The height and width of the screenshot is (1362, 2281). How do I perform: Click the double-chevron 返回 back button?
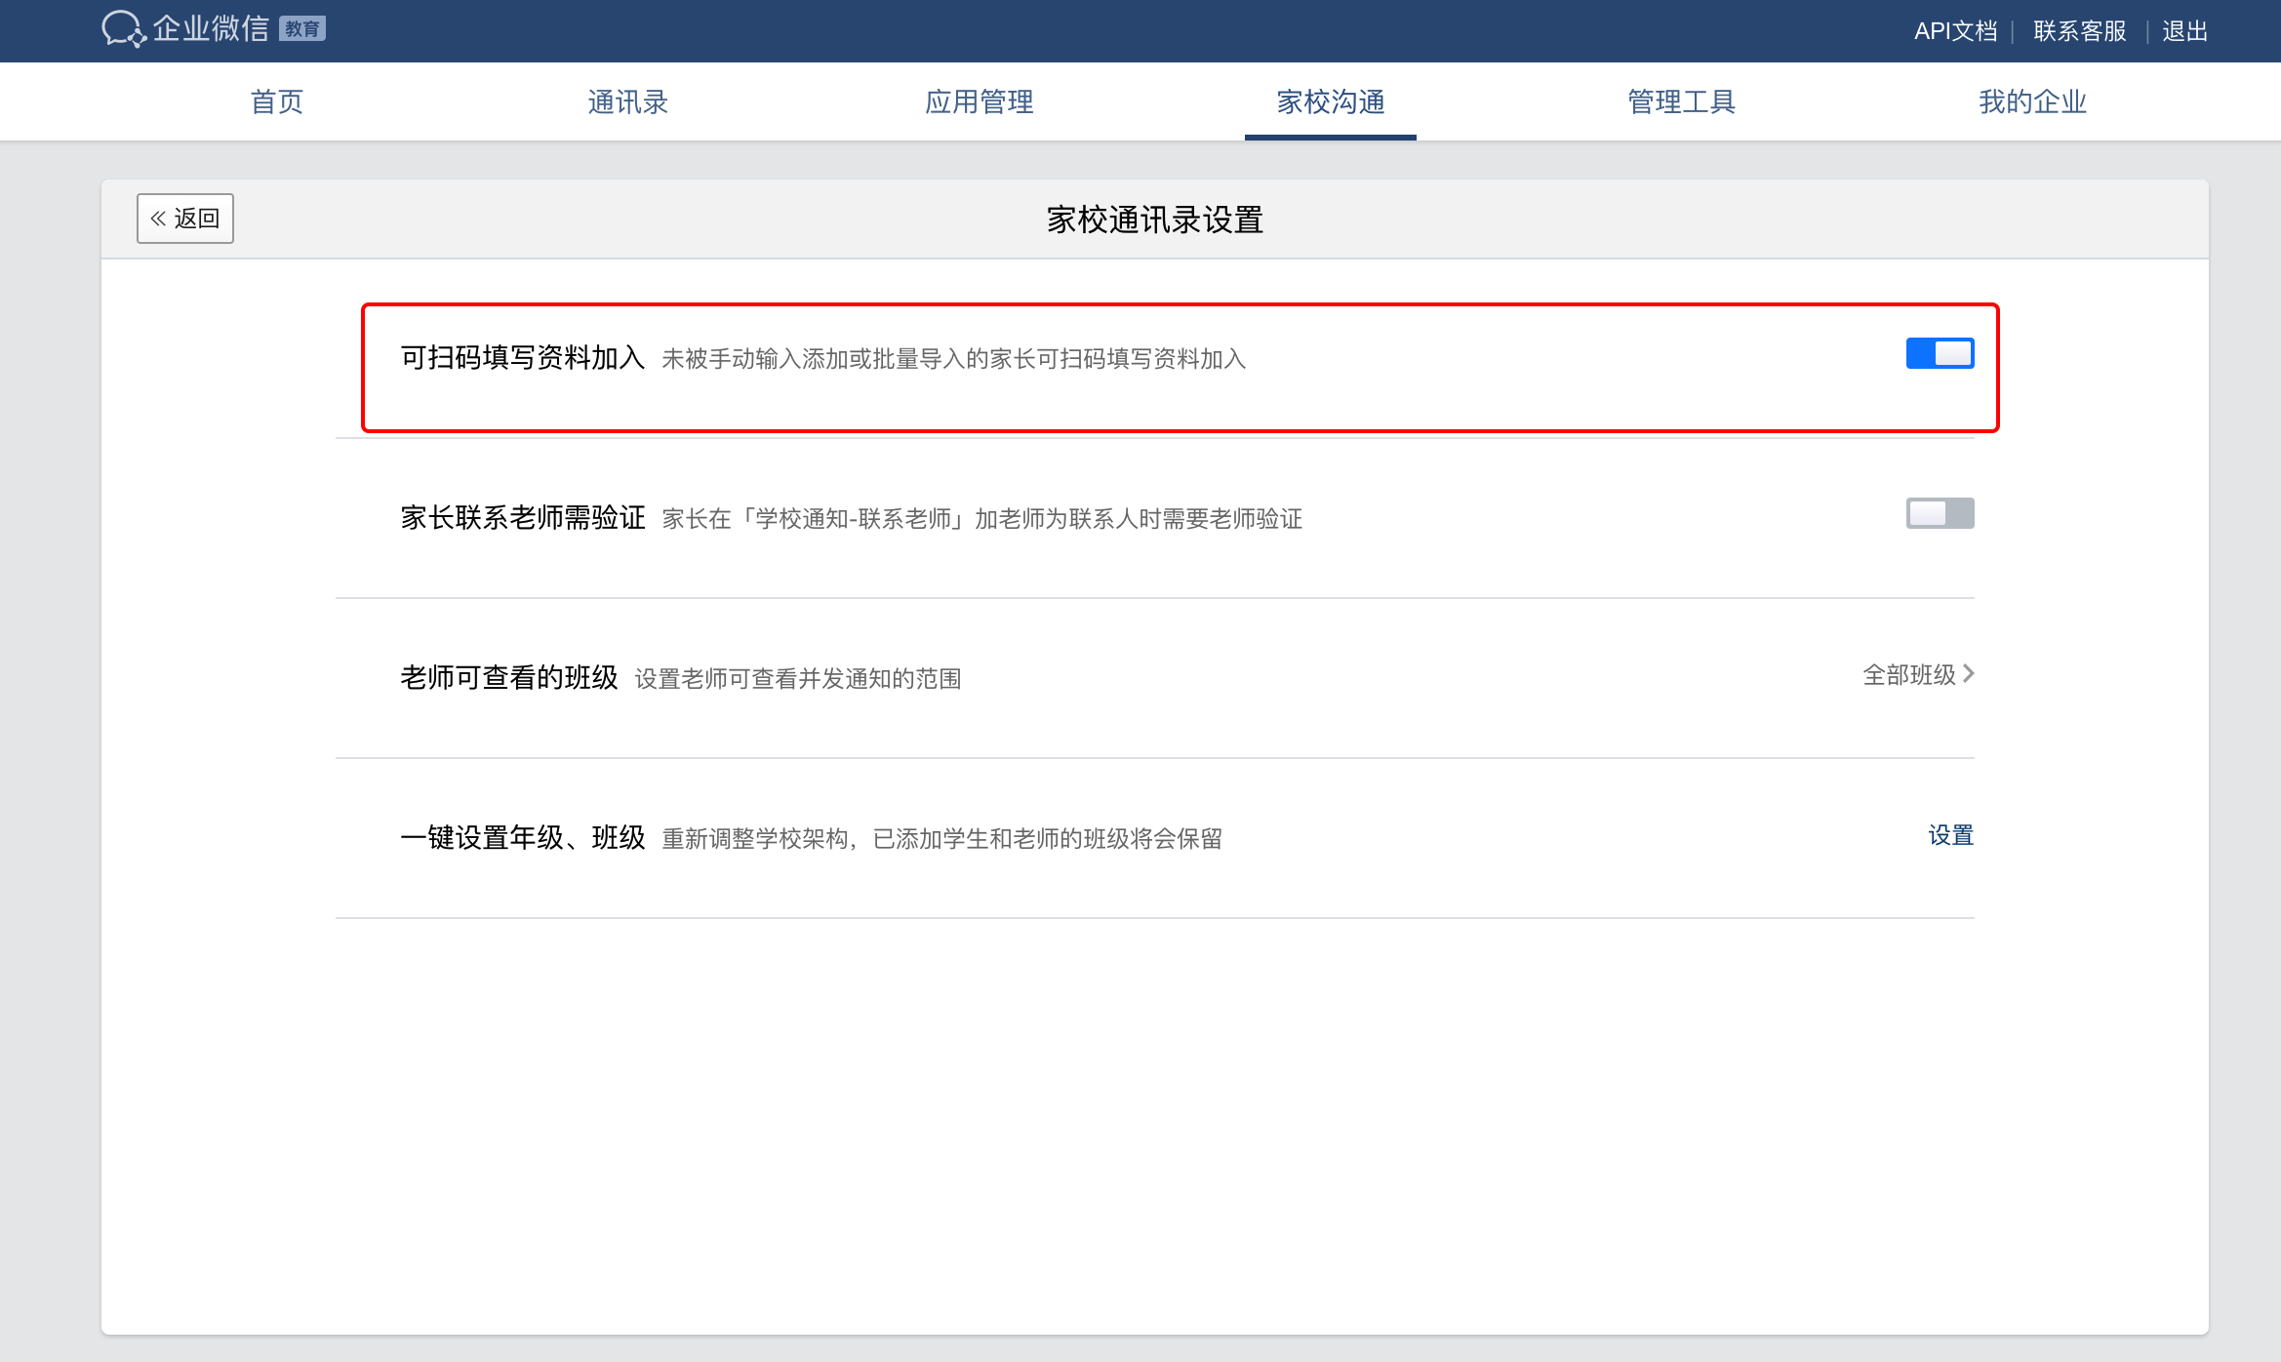tap(185, 219)
